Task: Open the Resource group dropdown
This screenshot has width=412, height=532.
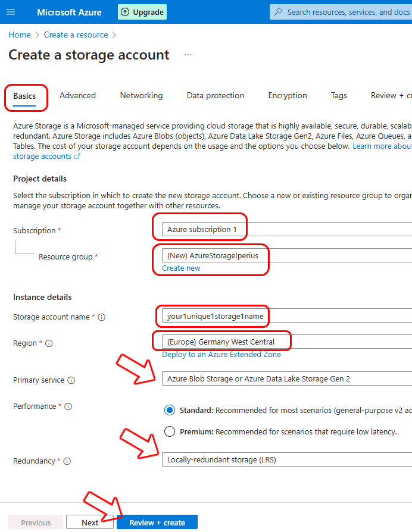Action: [287, 255]
